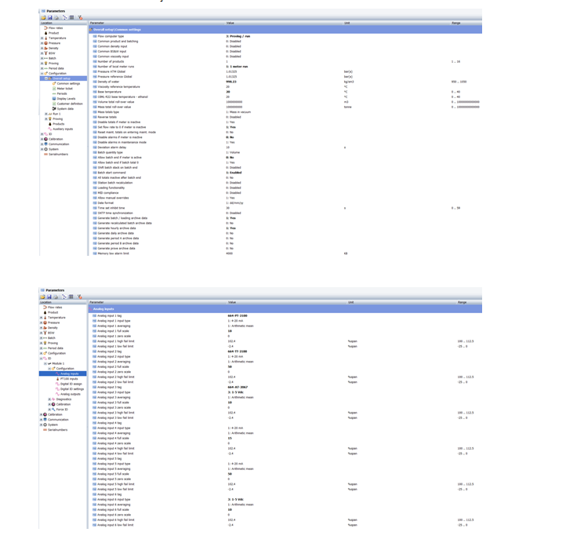Expand the Force IO node
Screen dimensions: 577x543
click(49, 410)
